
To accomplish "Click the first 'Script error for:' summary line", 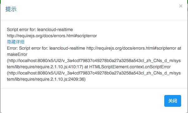I will (40, 29).
